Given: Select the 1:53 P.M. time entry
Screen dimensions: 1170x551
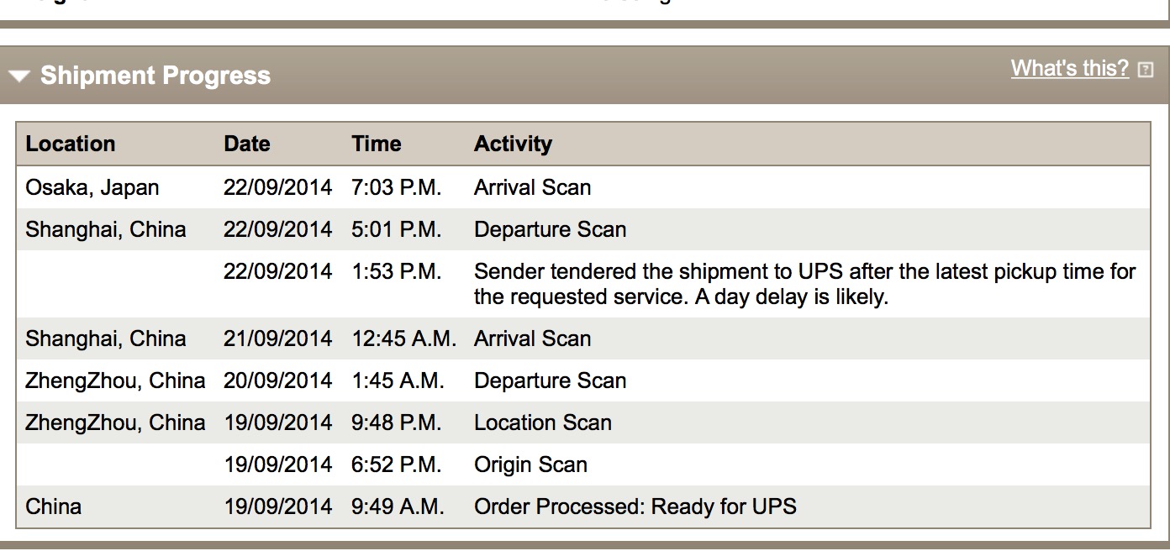Looking at the screenshot, I should click(397, 271).
